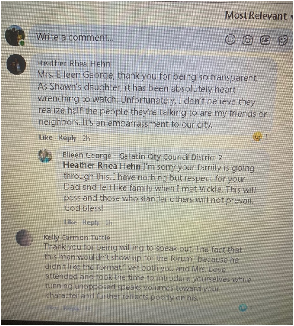
Task: Like Heather Rhea Hehn's comment
Action: [46, 137]
